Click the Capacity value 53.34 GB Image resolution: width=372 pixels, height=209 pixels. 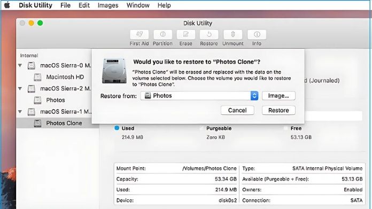click(x=226, y=179)
